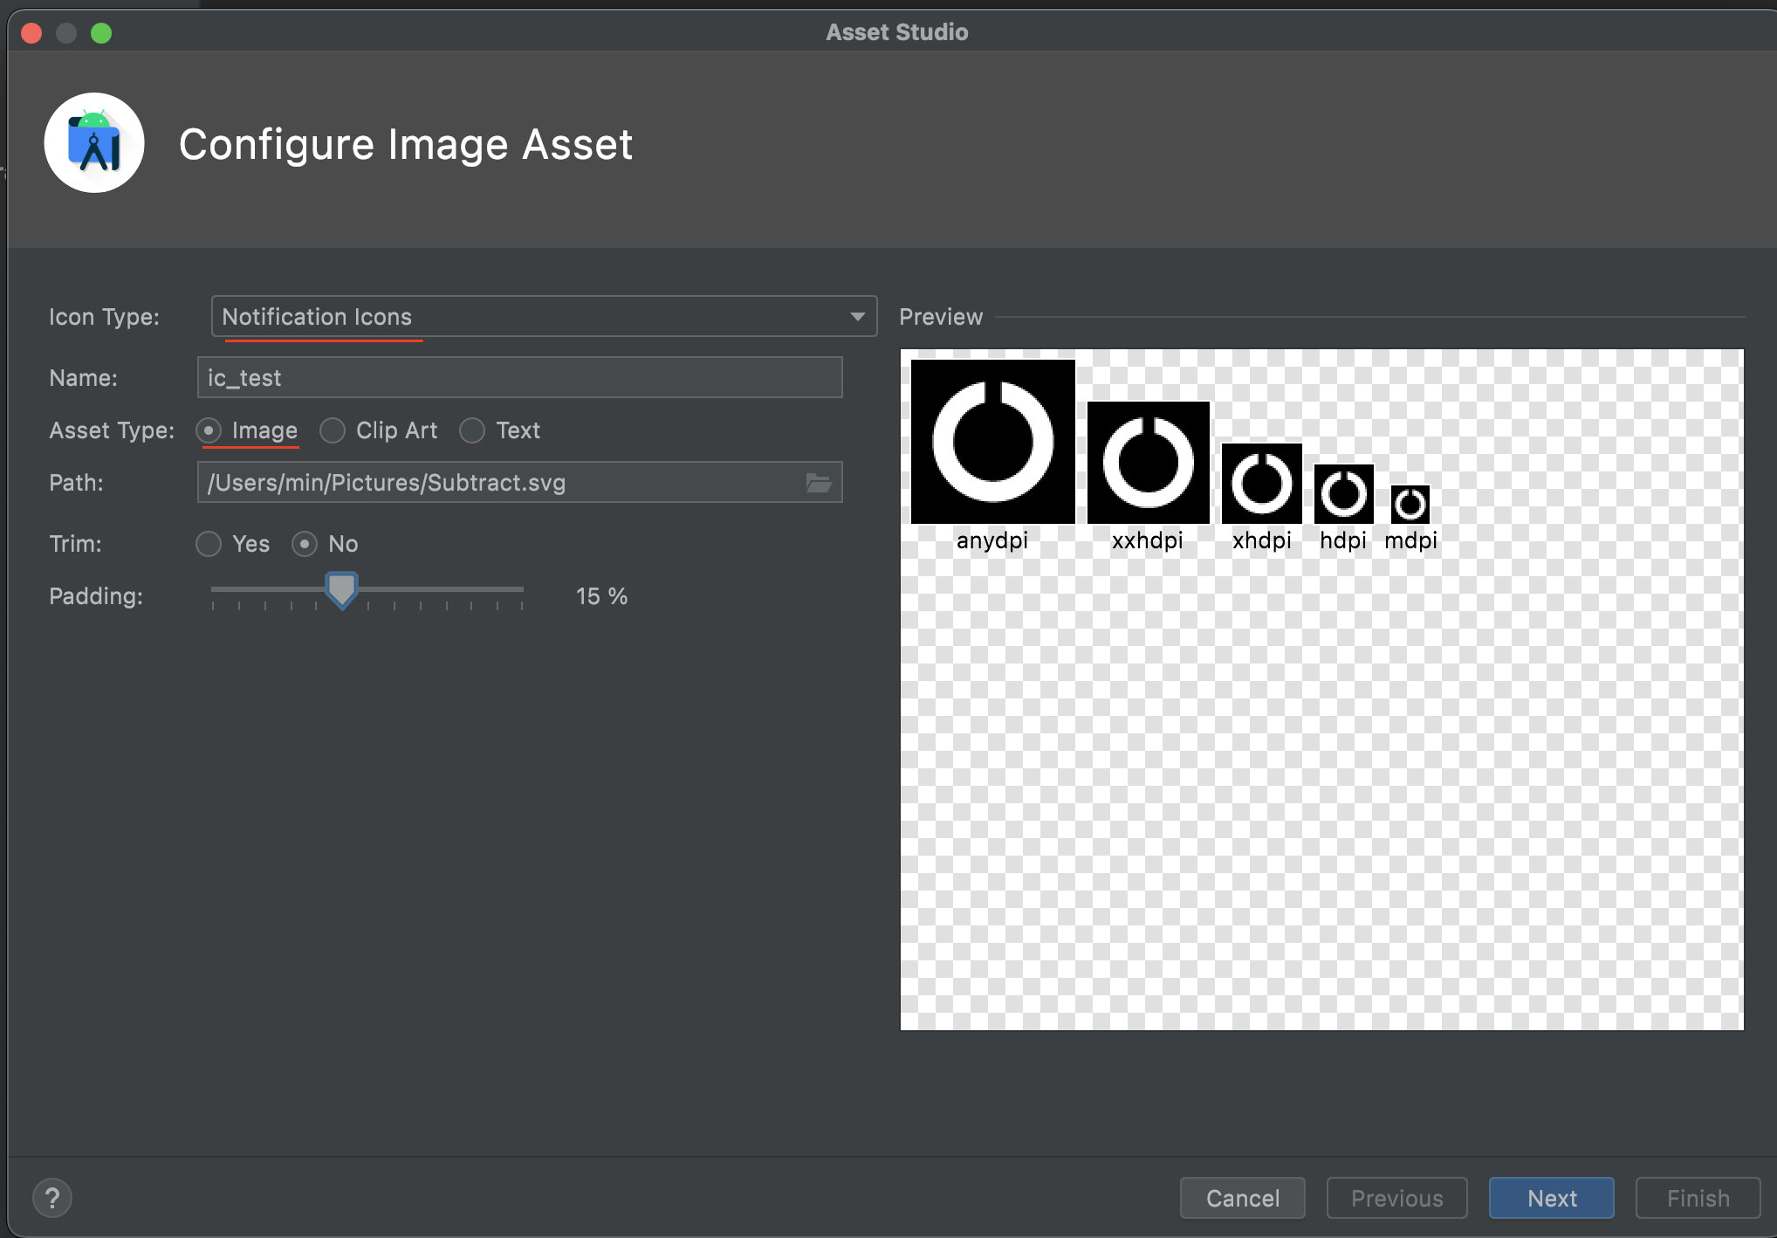Click the Next button
This screenshot has width=1777, height=1238.
point(1551,1198)
